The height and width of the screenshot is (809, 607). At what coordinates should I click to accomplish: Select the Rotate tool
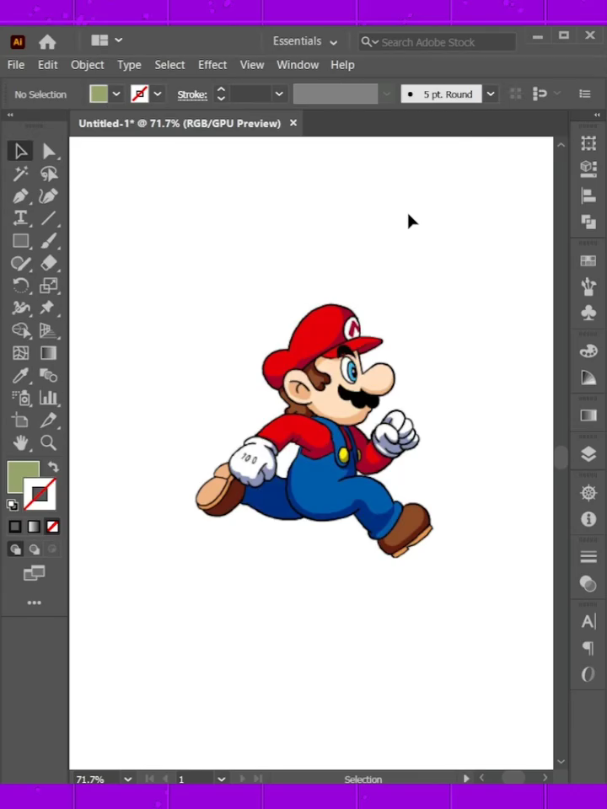(x=20, y=286)
